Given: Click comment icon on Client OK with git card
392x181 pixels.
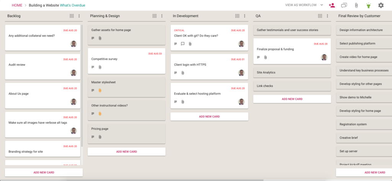Looking at the screenshot, I should point(183,44).
